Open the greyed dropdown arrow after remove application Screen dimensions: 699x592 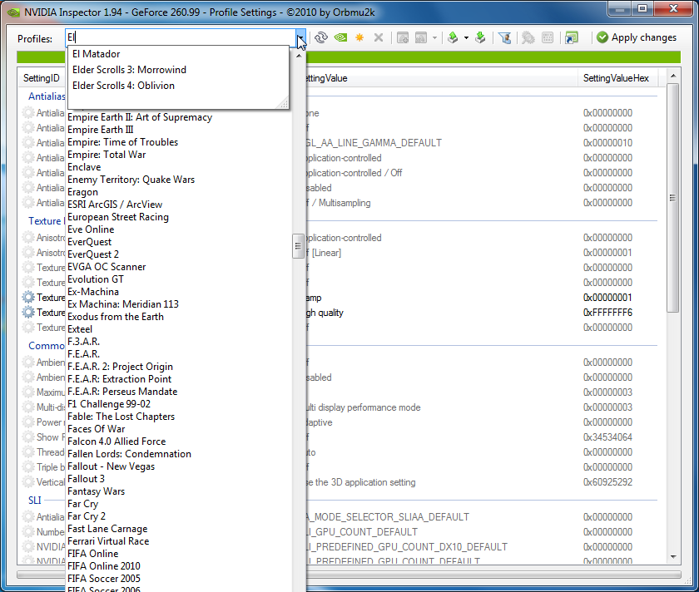click(x=434, y=38)
